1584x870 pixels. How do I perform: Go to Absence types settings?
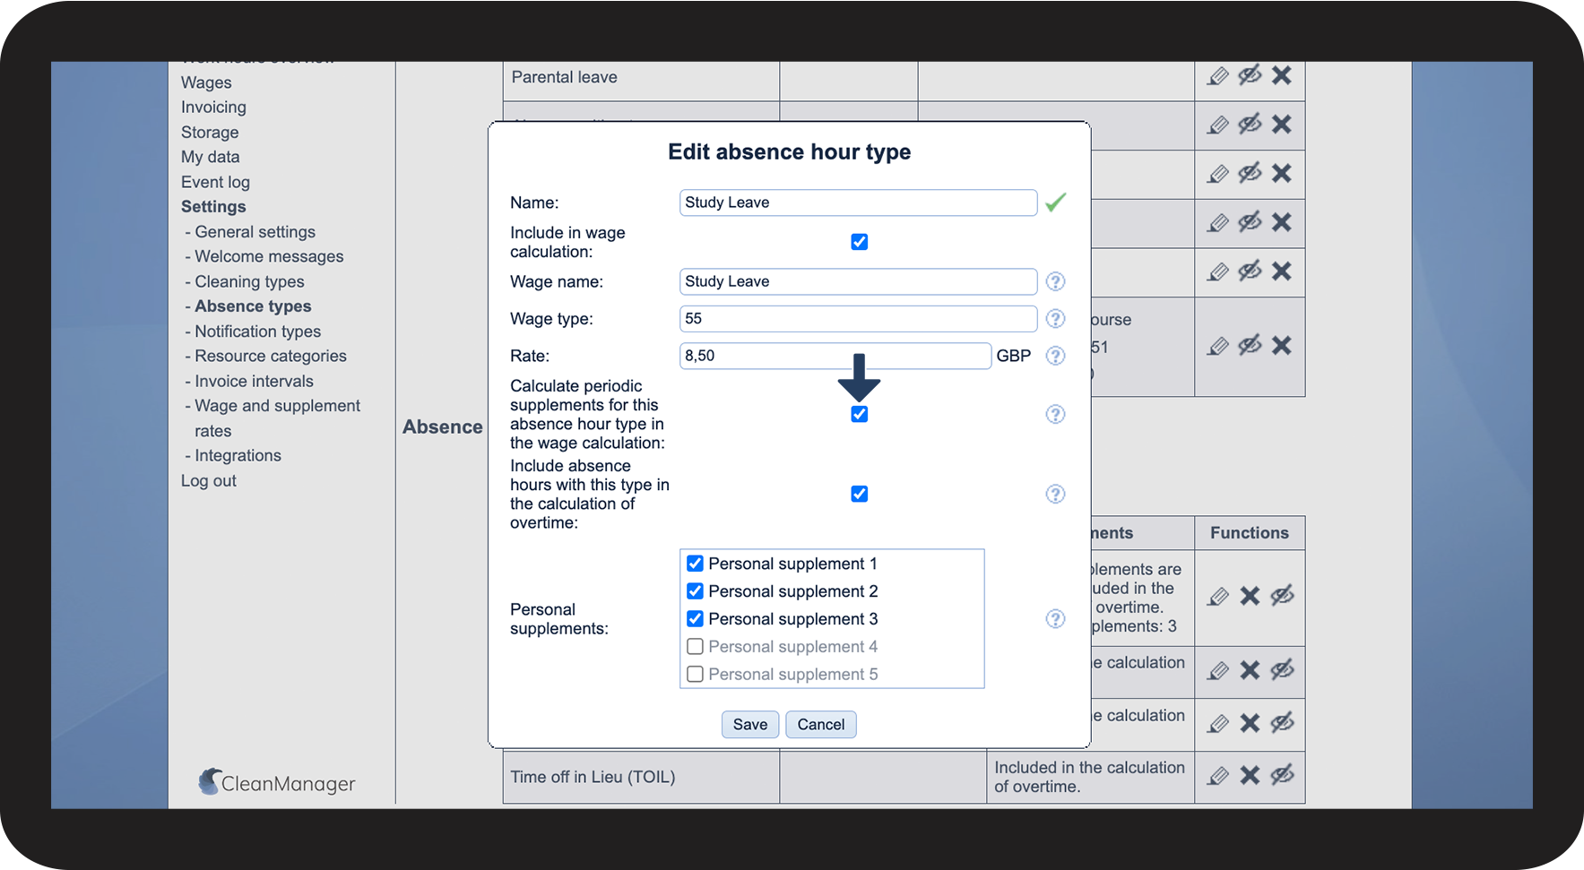tap(253, 306)
